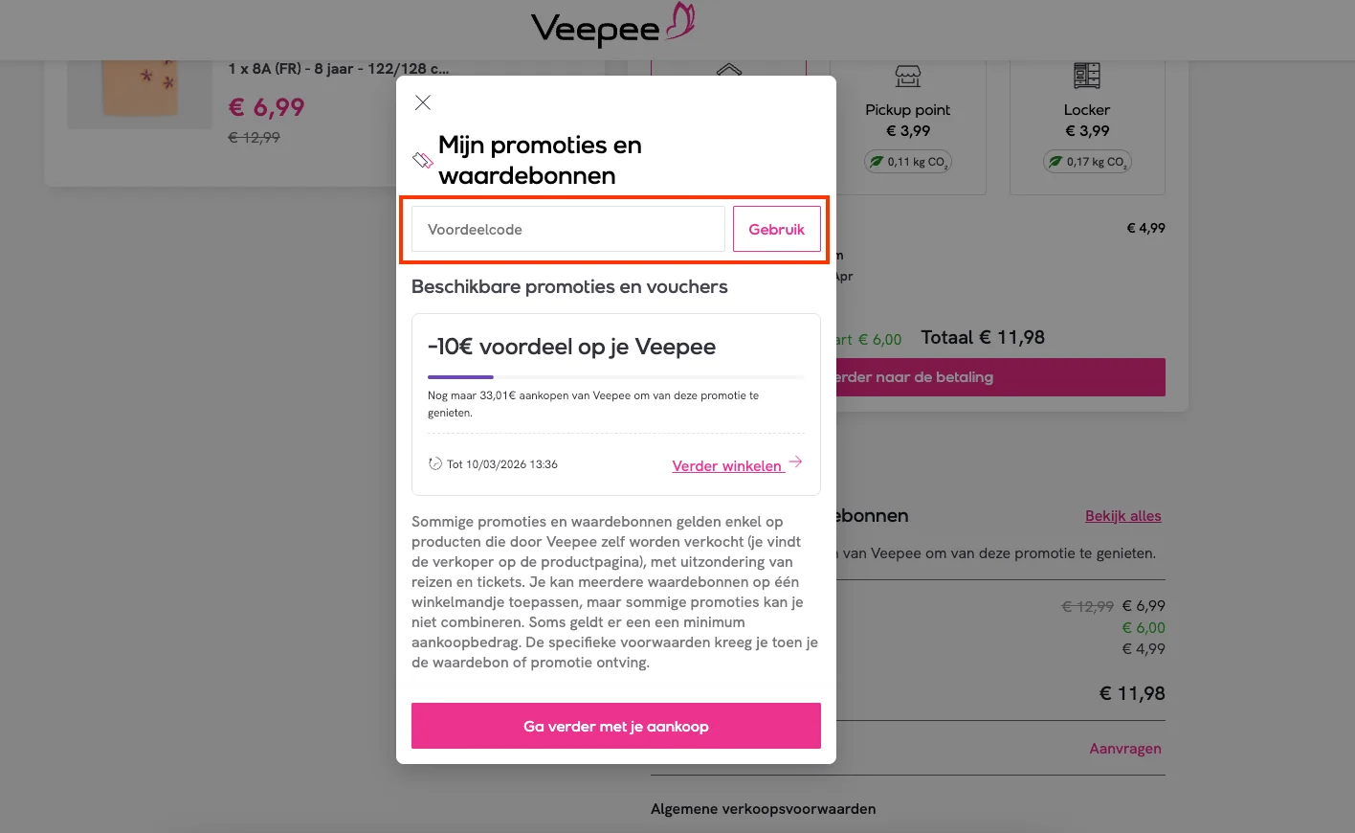This screenshot has height=833, width=1355.
Task: Click the house icon on the delivery card
Action: click(x=729, y=70)
